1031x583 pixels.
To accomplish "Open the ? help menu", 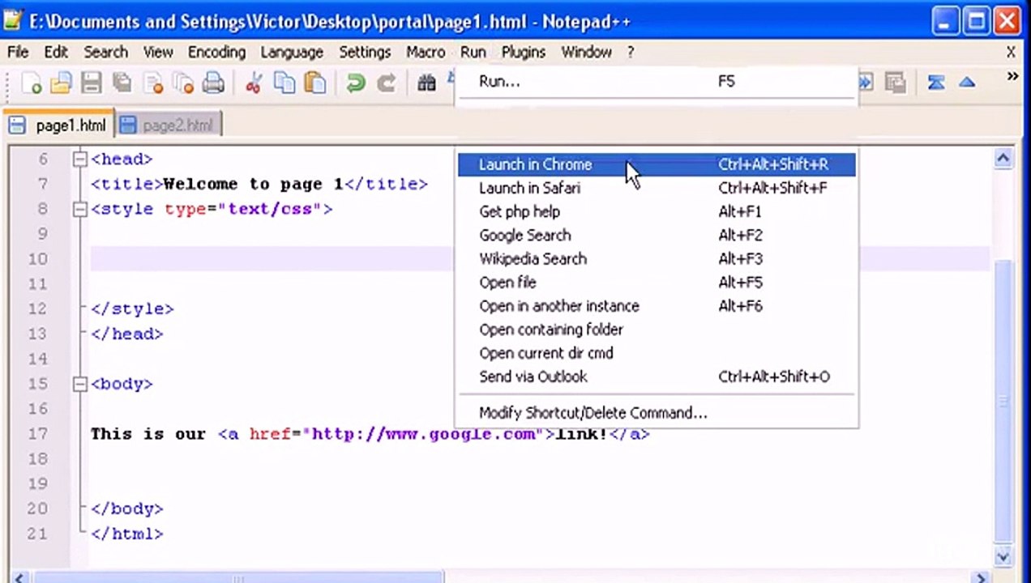I will coord(631,52).
